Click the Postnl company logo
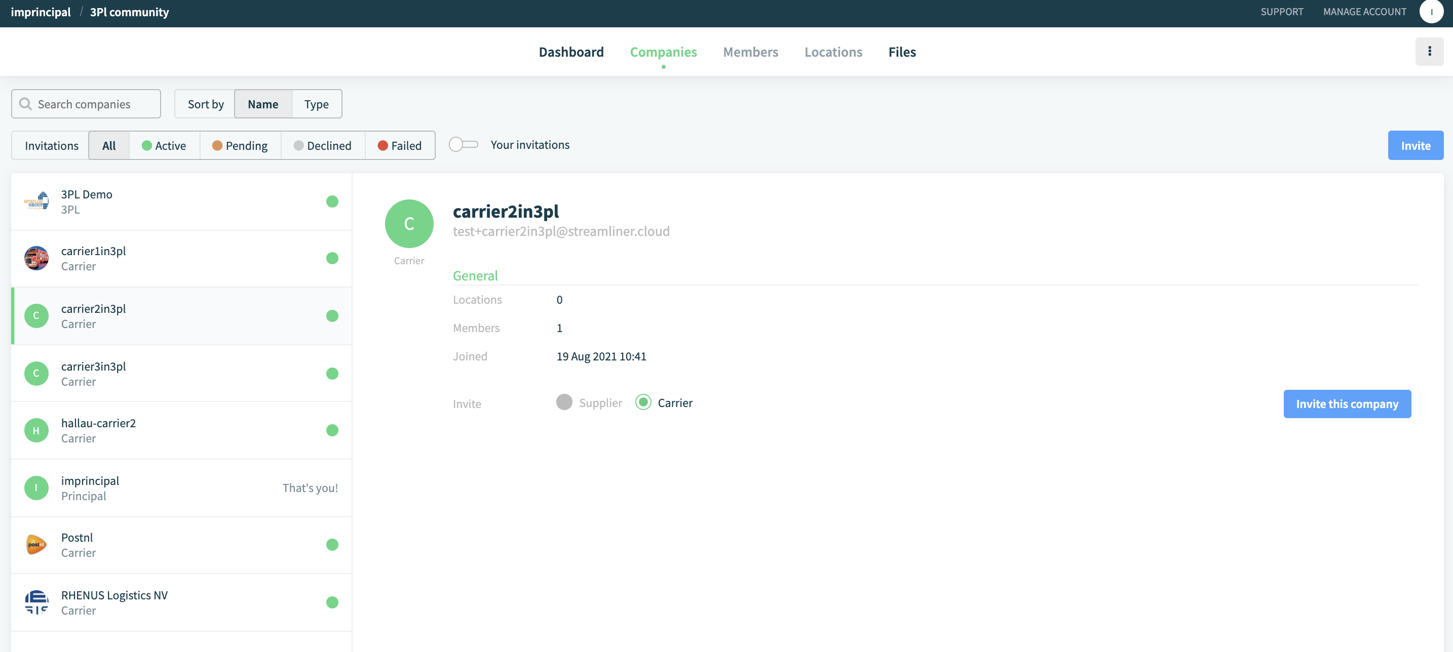The width and height of the screenshot is (1453, 652). pyautogui.click(x=36, y=544)
